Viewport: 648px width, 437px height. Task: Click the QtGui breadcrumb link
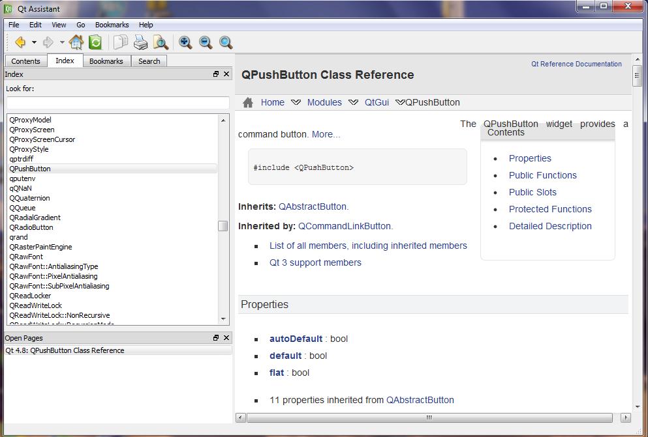(x=377, y=102)
